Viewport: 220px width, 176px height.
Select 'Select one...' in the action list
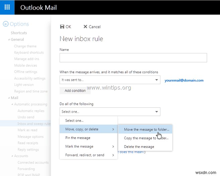[x=74, y=121]
